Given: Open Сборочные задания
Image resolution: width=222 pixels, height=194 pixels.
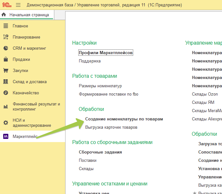Looking at the screenshot, I should (100, 152).
